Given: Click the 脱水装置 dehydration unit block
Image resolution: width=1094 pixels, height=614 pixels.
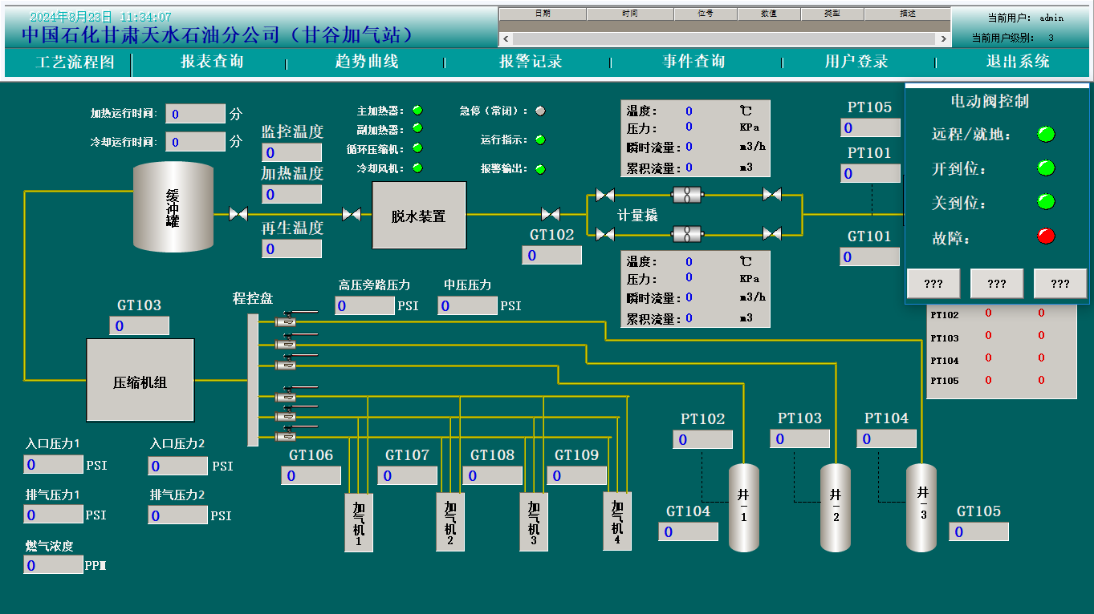Looking at the screenshot, I should 418,216.
